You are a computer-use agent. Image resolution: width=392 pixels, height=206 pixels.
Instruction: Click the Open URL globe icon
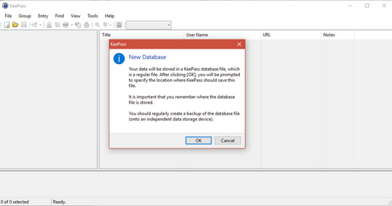(66, 25)
